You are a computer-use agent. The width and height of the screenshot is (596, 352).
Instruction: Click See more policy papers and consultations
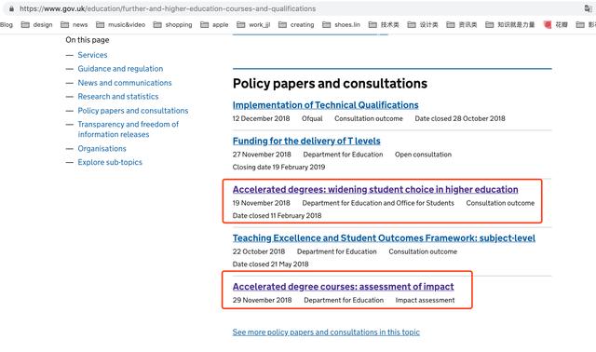click(x=326, y=332)
